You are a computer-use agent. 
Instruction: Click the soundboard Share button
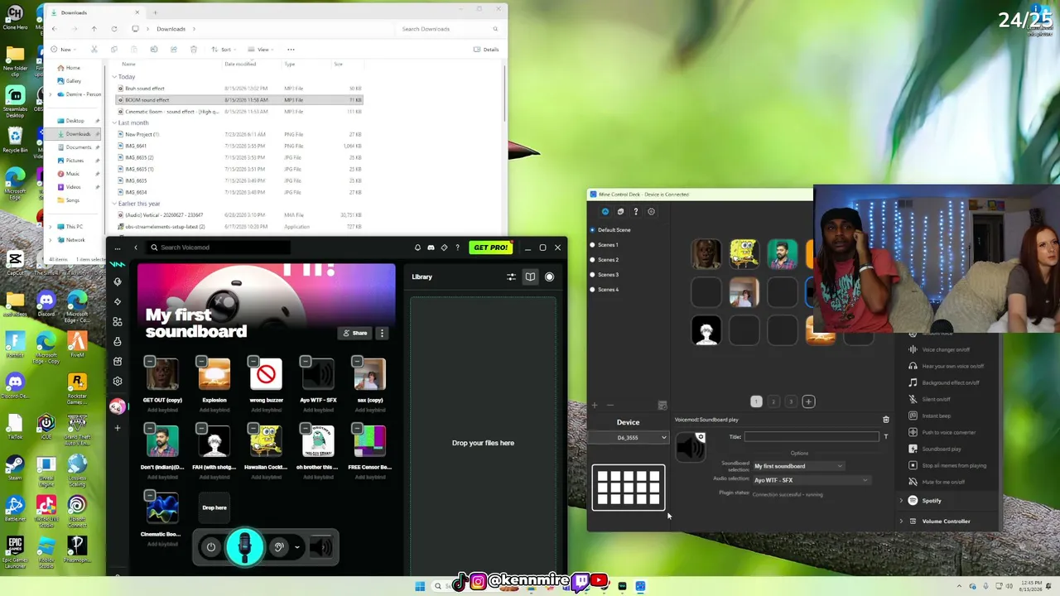(355, 333)
